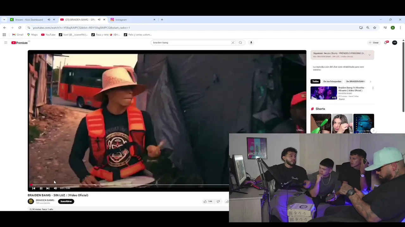Subscribe with the Suscribirse button
This screenshot has width=405, height=227.
(x=66, y=201)
